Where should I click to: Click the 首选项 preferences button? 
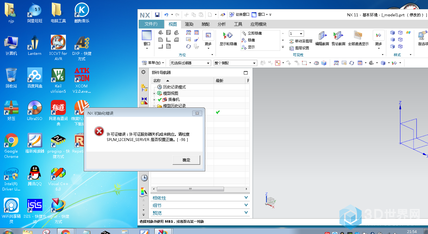(423, 38)
